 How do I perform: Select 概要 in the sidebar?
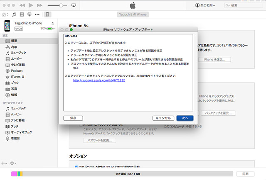(29, 41)
